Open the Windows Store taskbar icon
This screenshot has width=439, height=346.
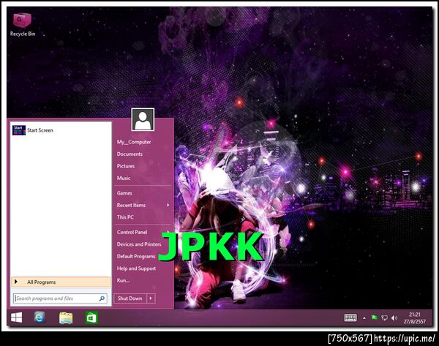point(91,318)
